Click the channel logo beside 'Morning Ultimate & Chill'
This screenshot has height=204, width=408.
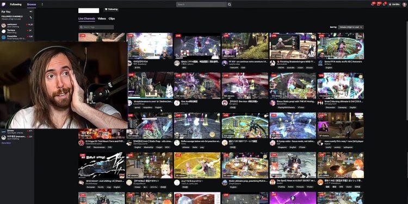pyautogui.click(x=320, y=103)
